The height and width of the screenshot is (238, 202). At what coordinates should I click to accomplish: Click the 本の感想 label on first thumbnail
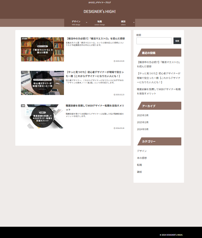[x=24, y=39]
